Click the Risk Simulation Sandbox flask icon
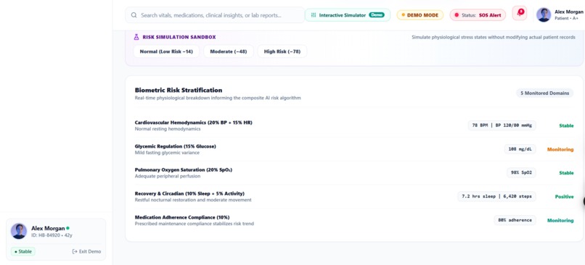Viewport: 585px width, 265px height. point(136,37)
